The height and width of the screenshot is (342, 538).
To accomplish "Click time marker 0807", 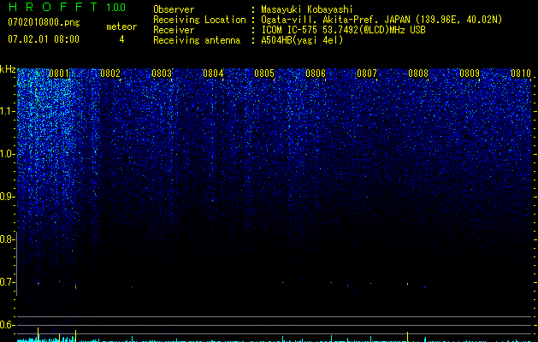I will coord(367,73).
